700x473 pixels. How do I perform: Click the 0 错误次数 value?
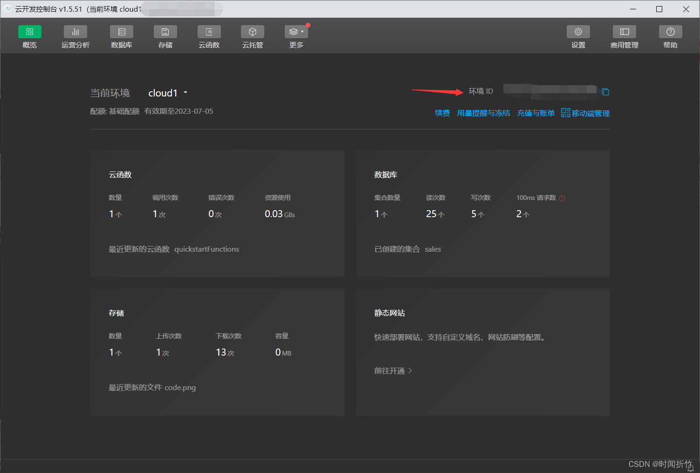[215, 214]
